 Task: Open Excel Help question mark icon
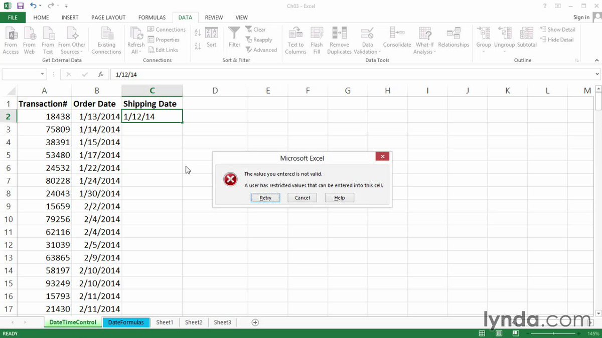coord(545,6)
